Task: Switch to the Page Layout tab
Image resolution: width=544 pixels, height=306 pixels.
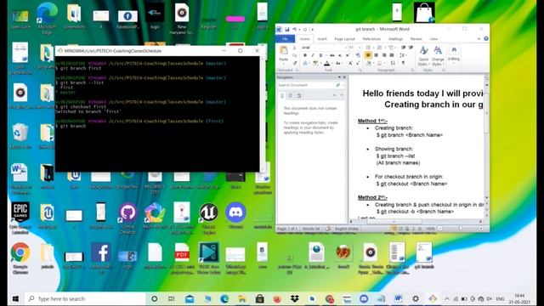Action: coord(344,39)
